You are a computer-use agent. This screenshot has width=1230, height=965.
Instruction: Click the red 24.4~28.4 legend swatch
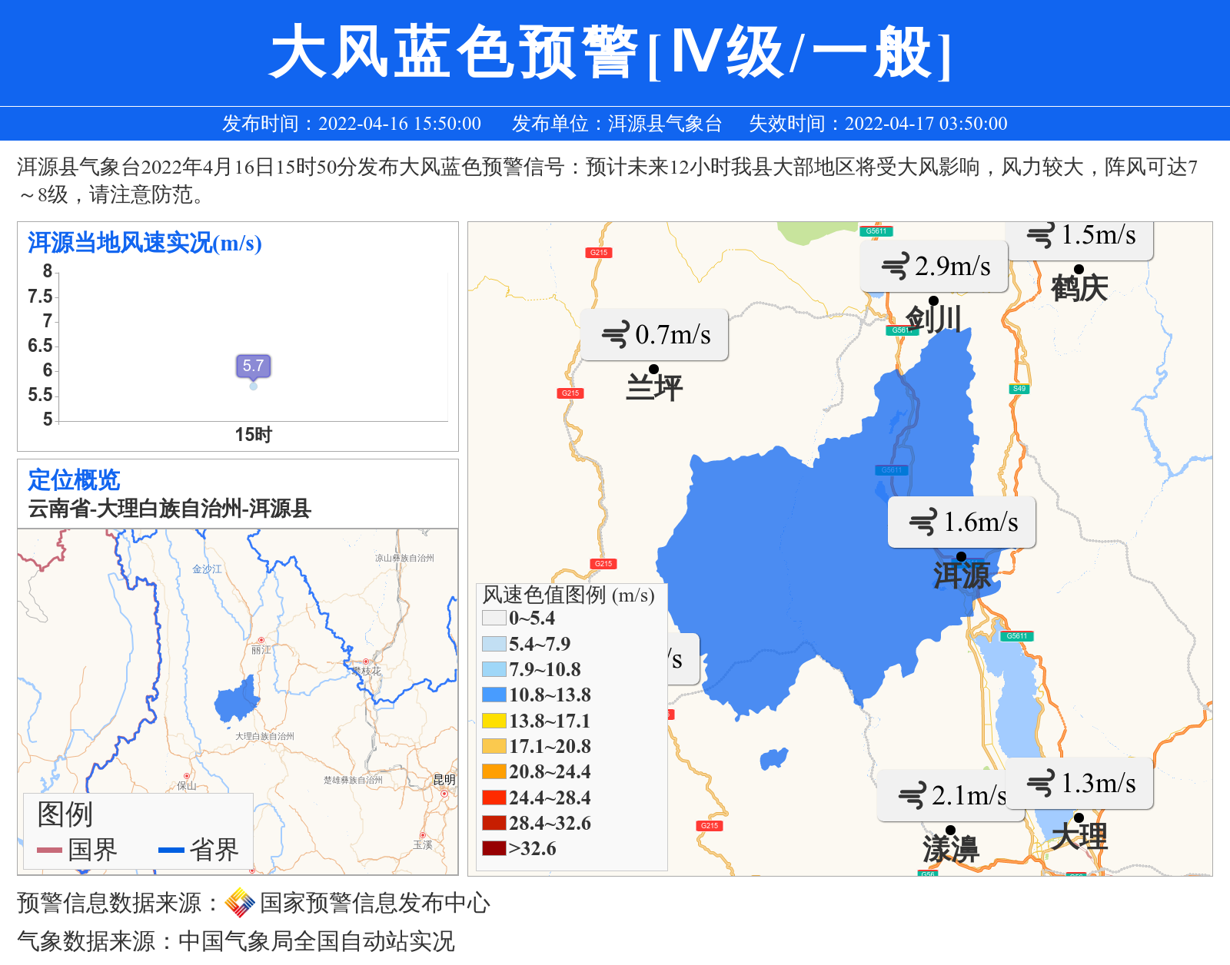(x=494, y=798)
